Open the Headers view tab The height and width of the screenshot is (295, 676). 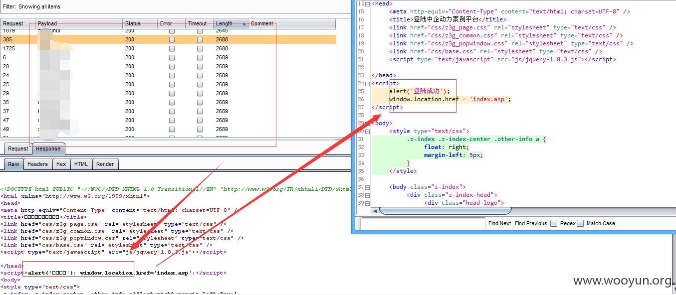[x=37, y=164]
